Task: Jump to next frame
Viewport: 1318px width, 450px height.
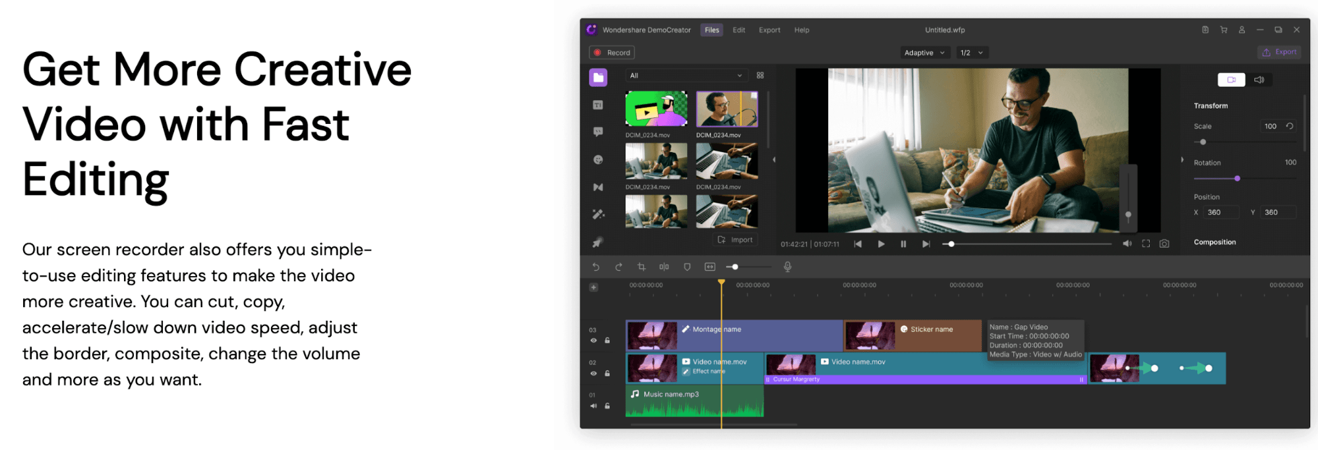Action: tap(926, 244)
